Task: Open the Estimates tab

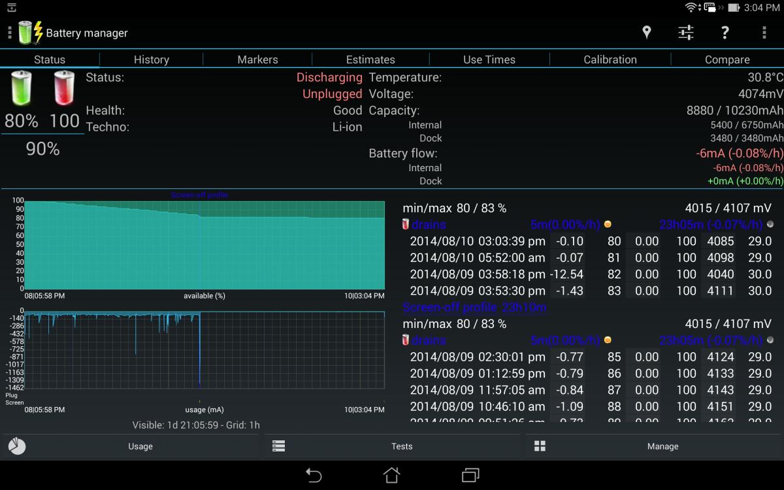Action: point(370,59)
